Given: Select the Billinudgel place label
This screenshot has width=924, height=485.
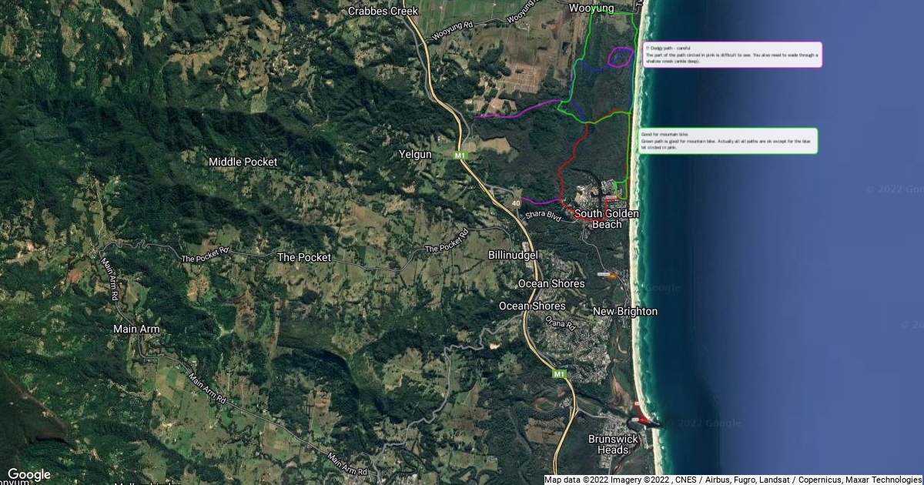Looking at the screenshot, I should click(513, 255).
